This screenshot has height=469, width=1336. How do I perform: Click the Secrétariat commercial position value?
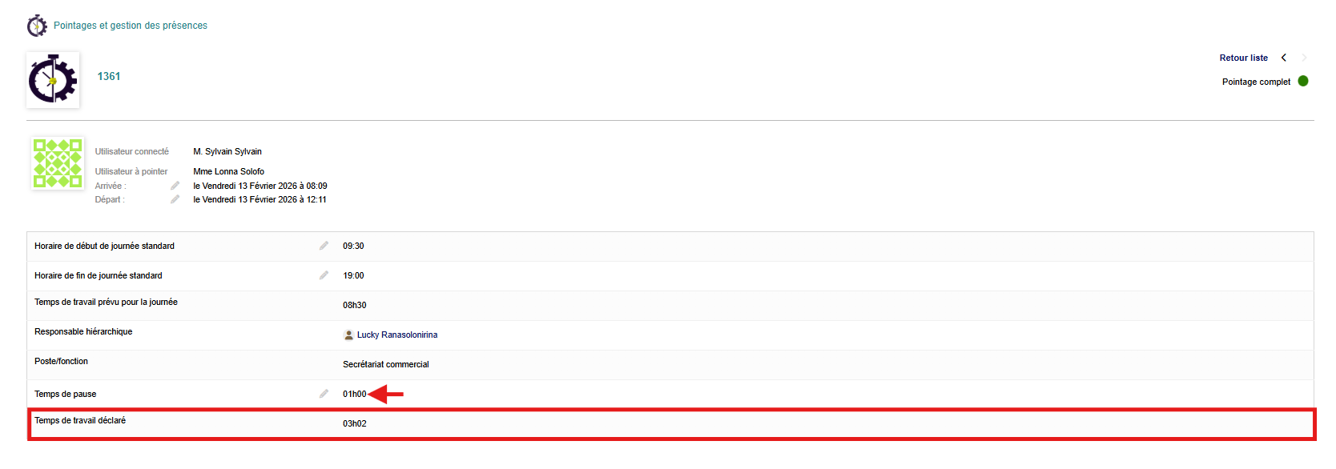(385, 364)
